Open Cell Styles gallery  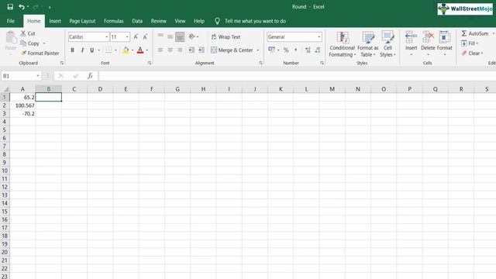point(387,44)
